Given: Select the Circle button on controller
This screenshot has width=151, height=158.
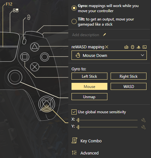Looking at the screenshot, I should 45,57.
